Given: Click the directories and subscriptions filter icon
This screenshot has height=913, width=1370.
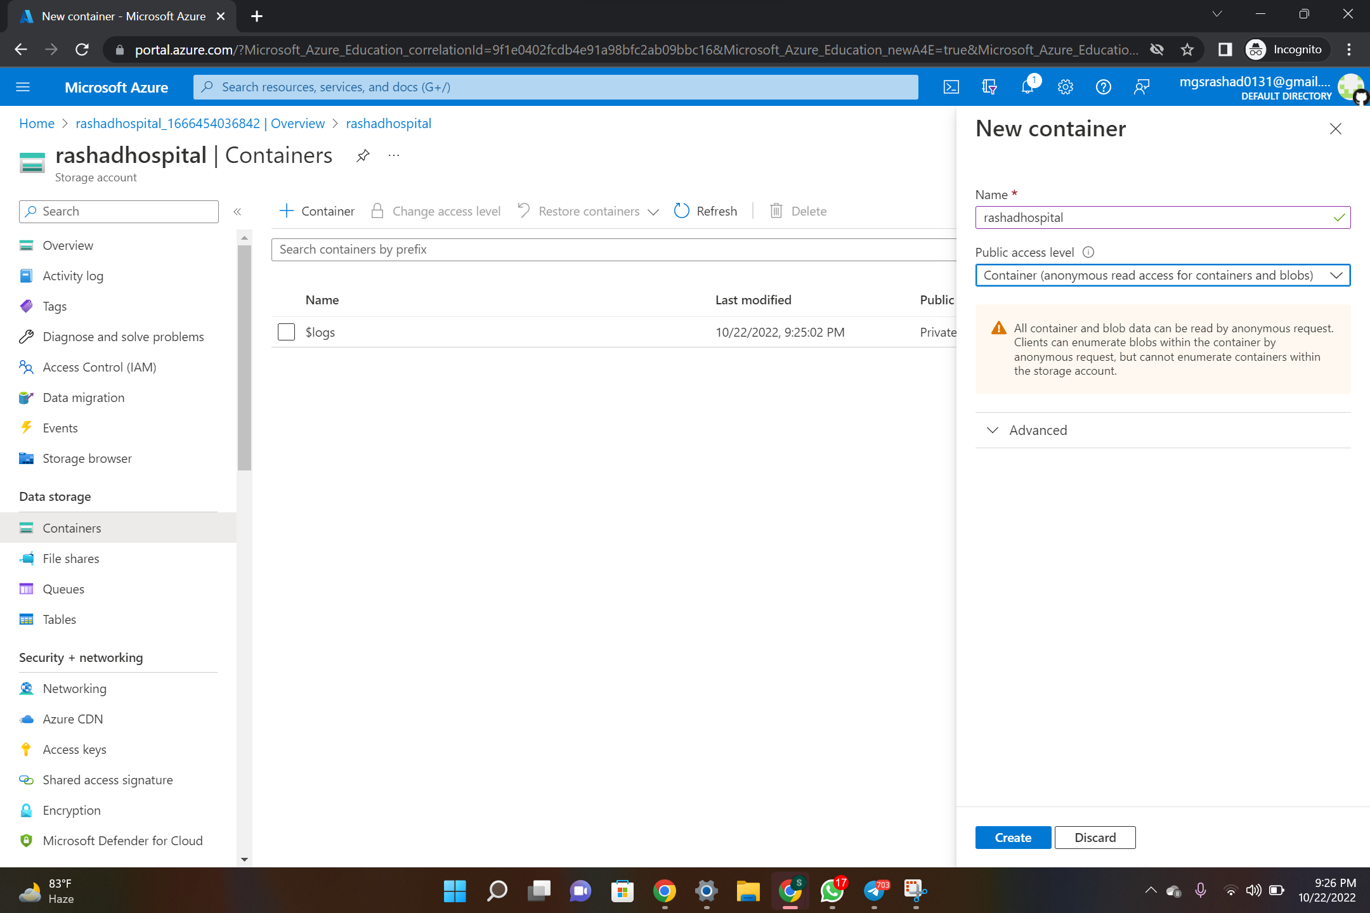Looking at the screenshot, I should (989, 87).
